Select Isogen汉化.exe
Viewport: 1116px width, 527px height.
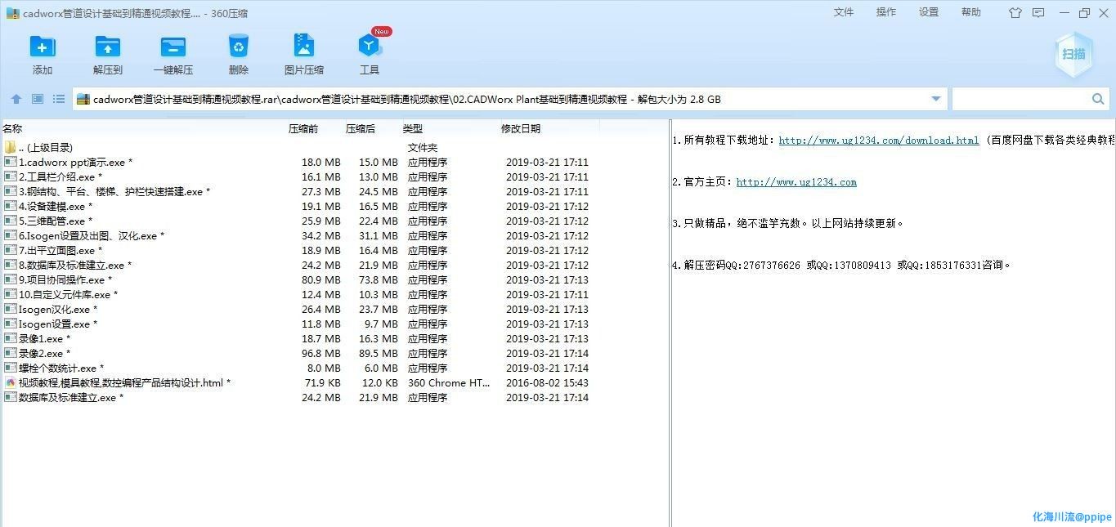[x=58, y=310]
